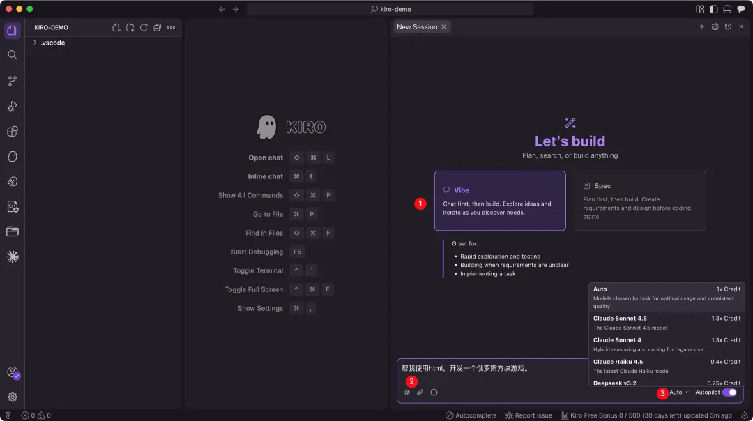Image resolution: width=753 pixels, height=421 pixels.
Task: Open errors and warnings count
Action: (x=36, y=415)
